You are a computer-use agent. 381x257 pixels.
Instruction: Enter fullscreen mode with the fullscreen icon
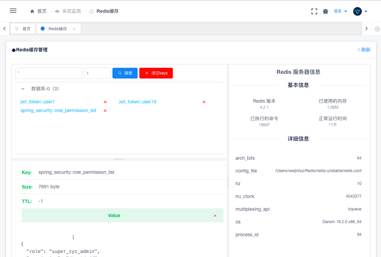coord(314,11)
